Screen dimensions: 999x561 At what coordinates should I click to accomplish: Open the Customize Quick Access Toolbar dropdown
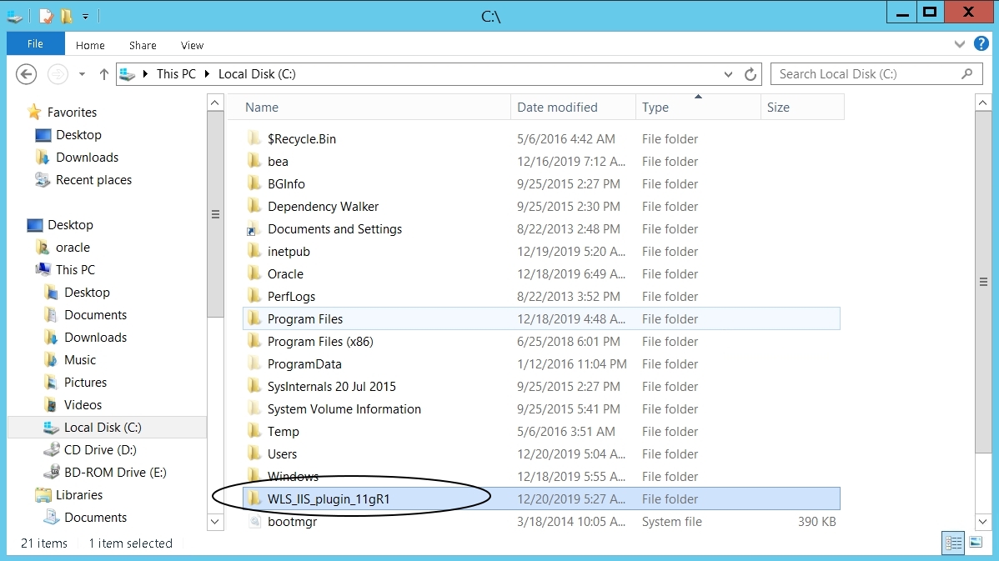tap(85, 17)
